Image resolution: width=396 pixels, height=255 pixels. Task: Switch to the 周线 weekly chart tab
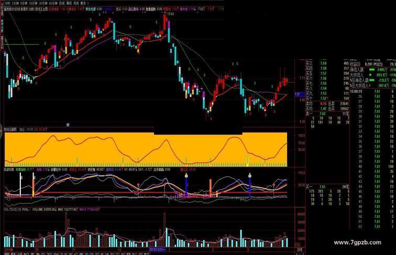click(69, 4)
